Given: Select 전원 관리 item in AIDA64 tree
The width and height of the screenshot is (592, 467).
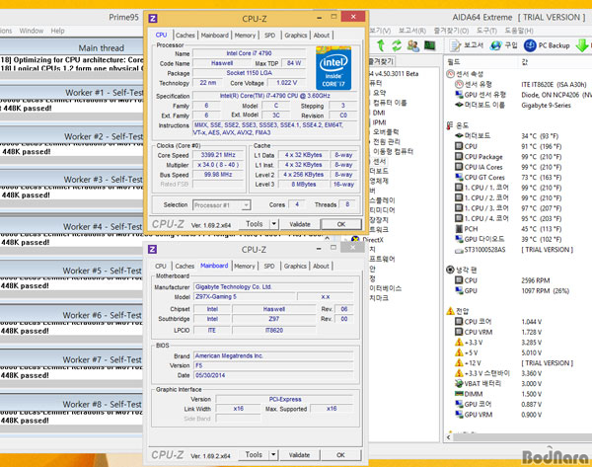Looking at the screenshot, I should [x=387, y=142].
